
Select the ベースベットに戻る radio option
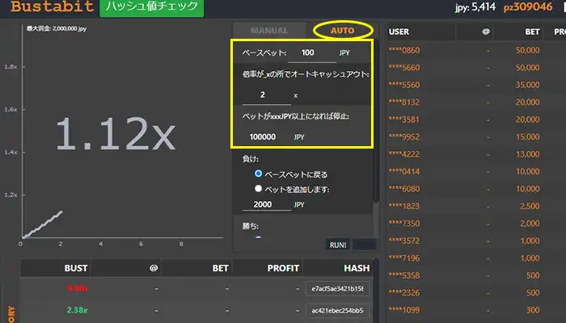(258, 174)
